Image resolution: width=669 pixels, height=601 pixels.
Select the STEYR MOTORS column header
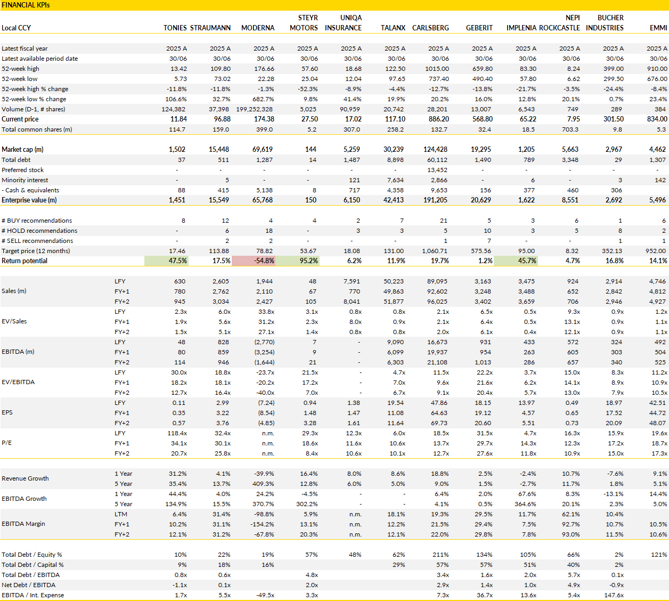pos(304,23)
